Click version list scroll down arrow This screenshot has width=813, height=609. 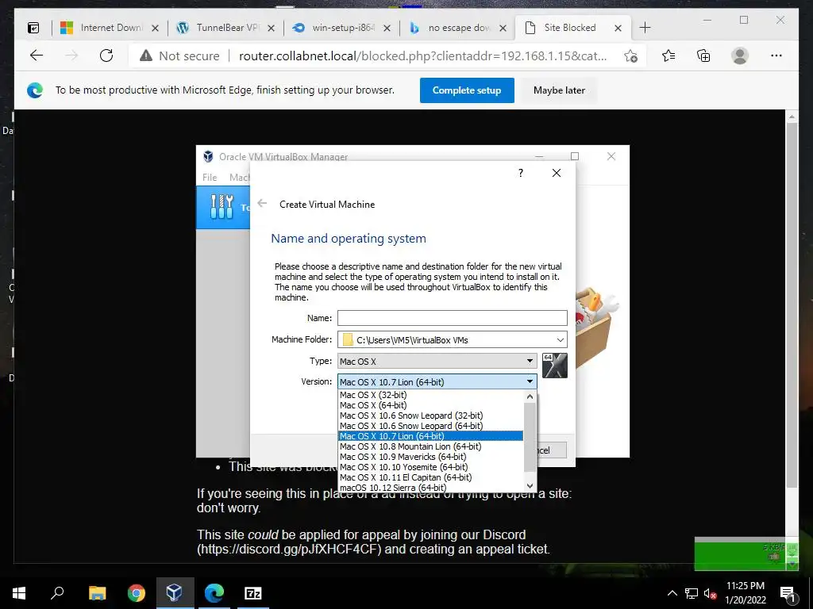530,486
